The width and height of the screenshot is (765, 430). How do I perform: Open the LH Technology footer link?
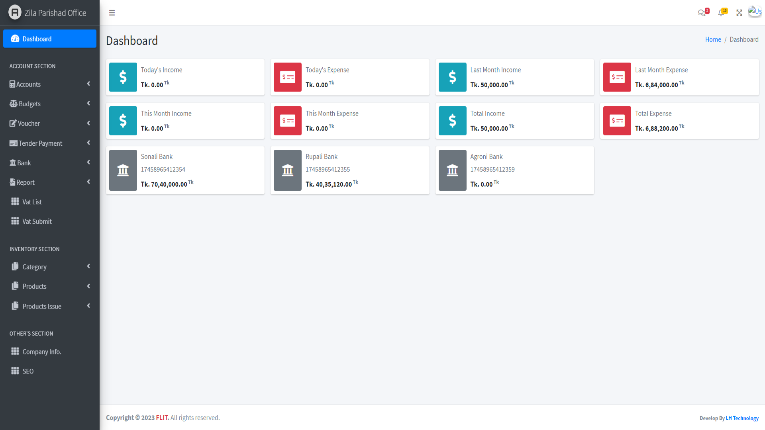click(742, 418)
